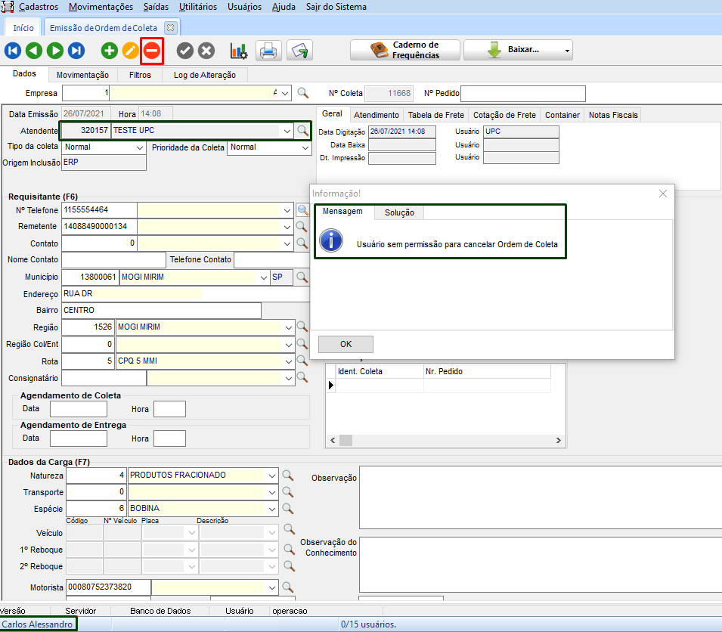The height and width of the screenshot is (632, 722).
Task: Select the Tabela de Frete tab
Action: tap(435, 115)
